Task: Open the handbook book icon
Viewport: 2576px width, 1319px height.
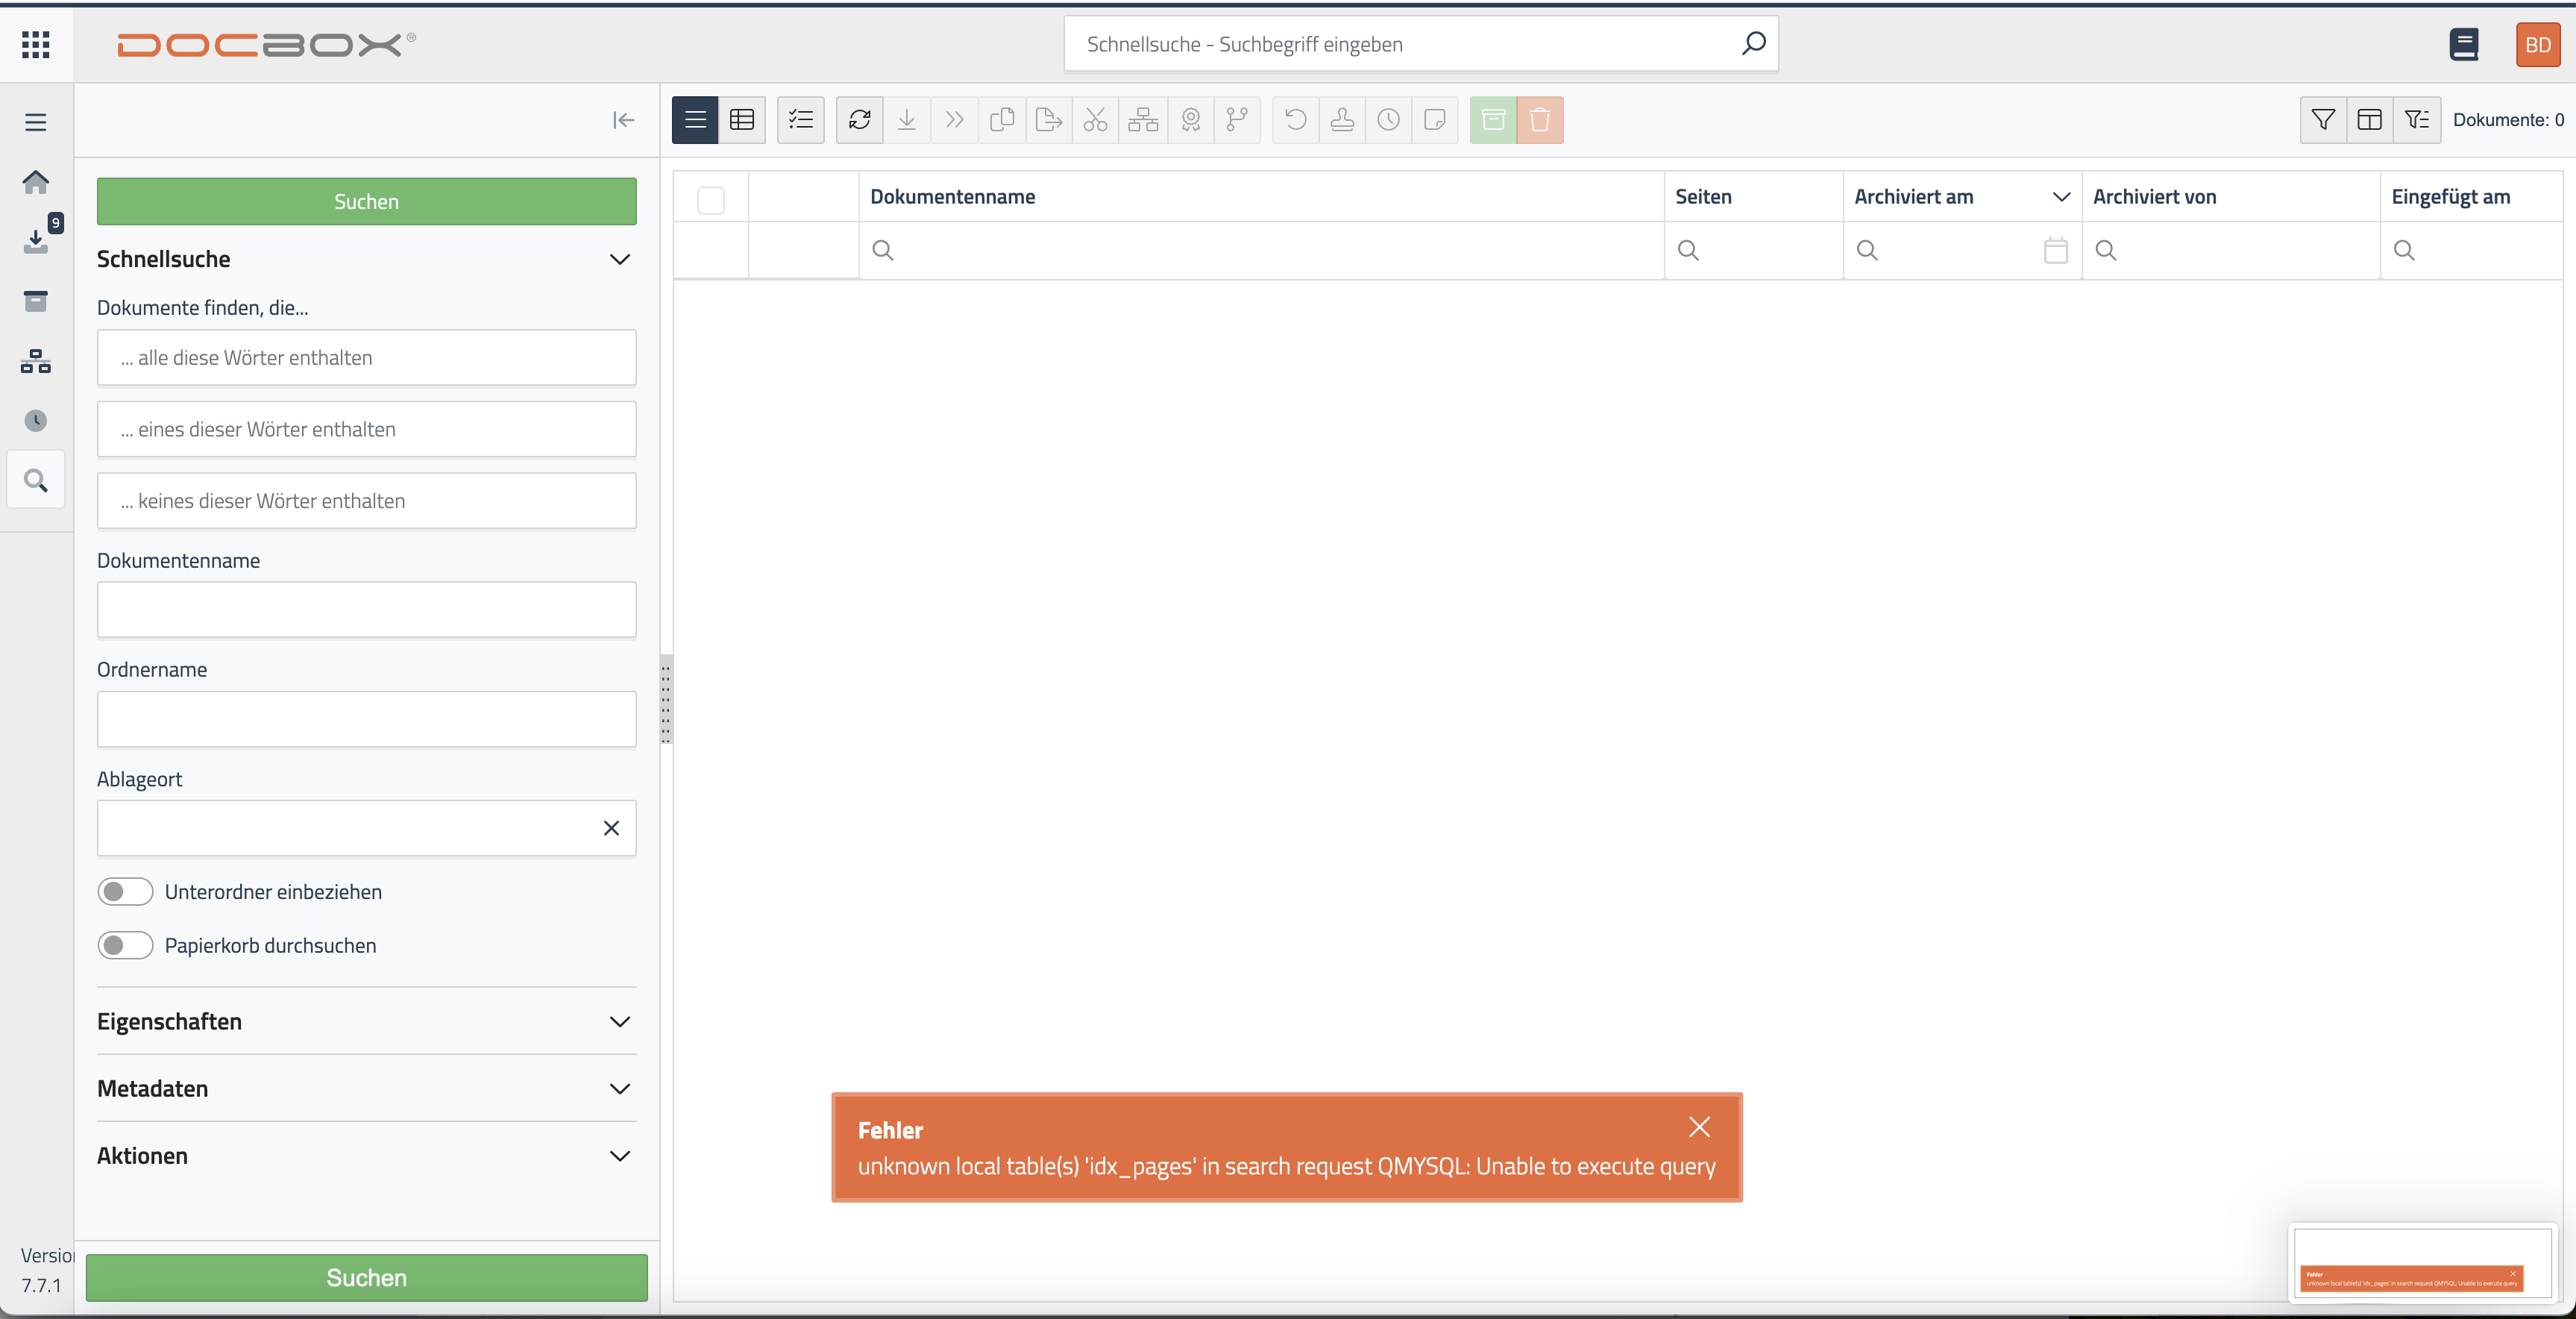Action: point(2464,44)
